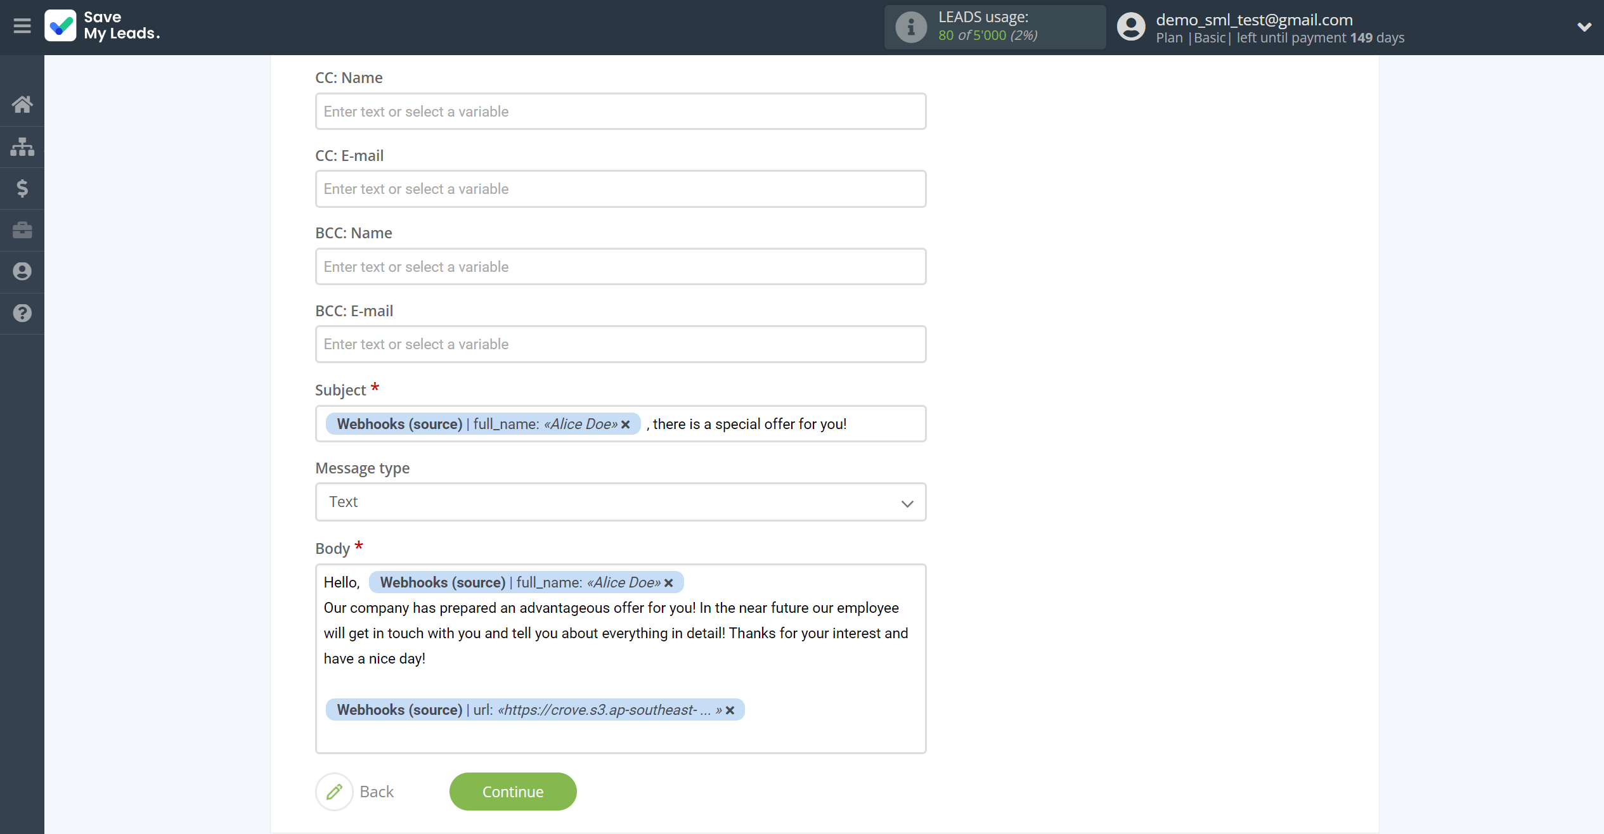Screen dimensions: 1604x834
Task: Click the Continue button
Action: (x=514, y=792)
